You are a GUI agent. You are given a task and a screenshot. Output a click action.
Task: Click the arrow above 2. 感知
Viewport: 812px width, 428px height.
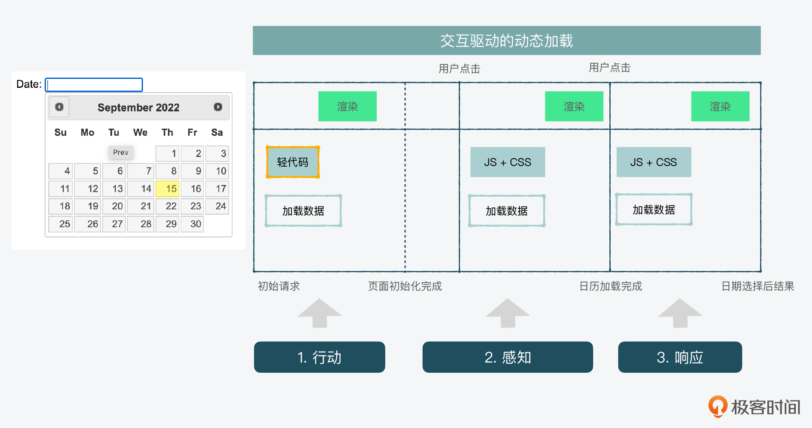pos(508,313)
